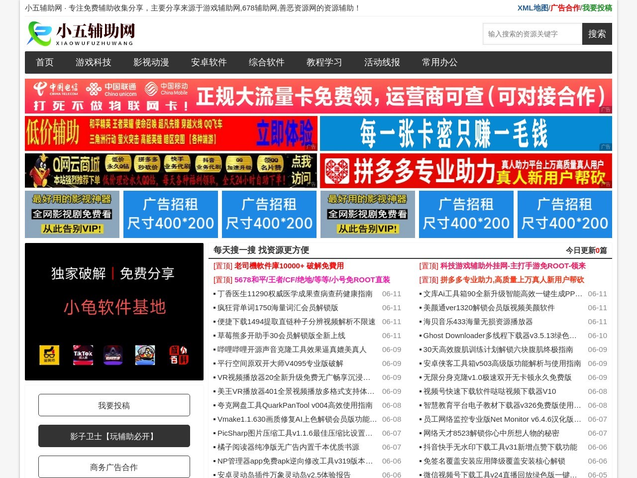Screen dimensions: 637x478
Task: Open pinned 老司機軟件庫10000+ post
Action: click(x=289, y=266)
